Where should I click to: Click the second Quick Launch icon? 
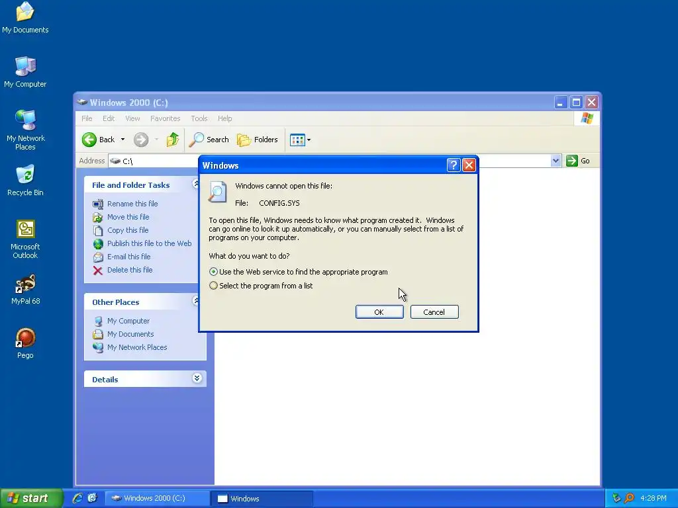pyautogui.click(x=92, y=498)
